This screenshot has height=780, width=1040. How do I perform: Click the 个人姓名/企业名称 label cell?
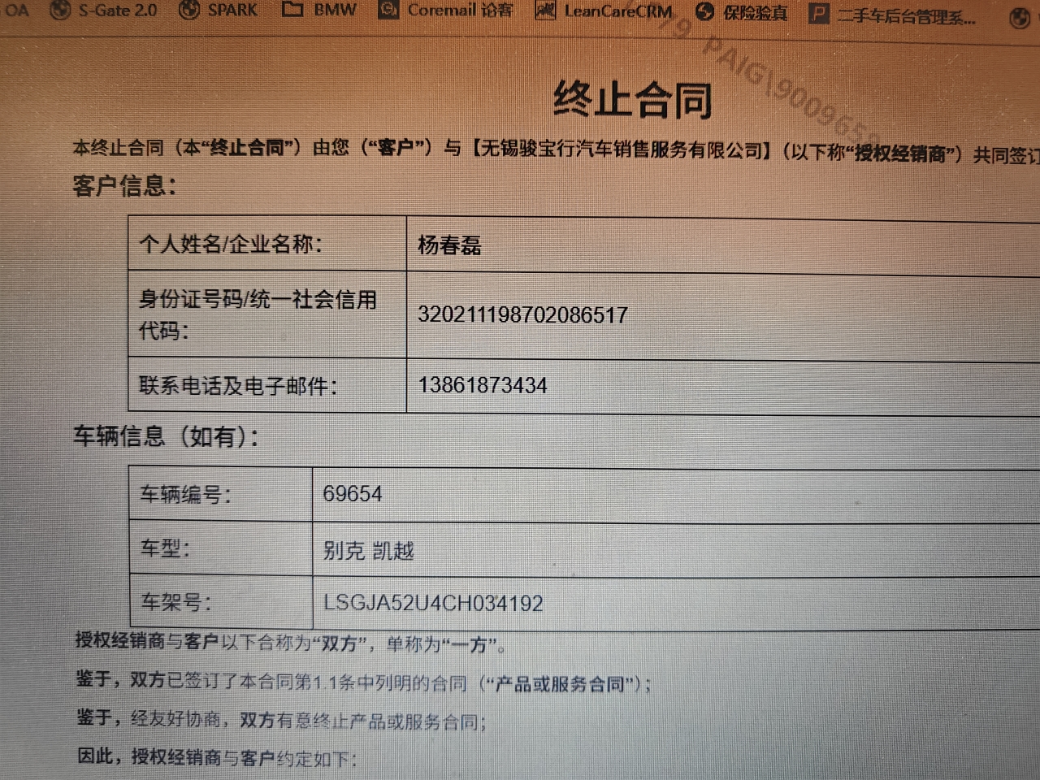click(x=267, y=244)
